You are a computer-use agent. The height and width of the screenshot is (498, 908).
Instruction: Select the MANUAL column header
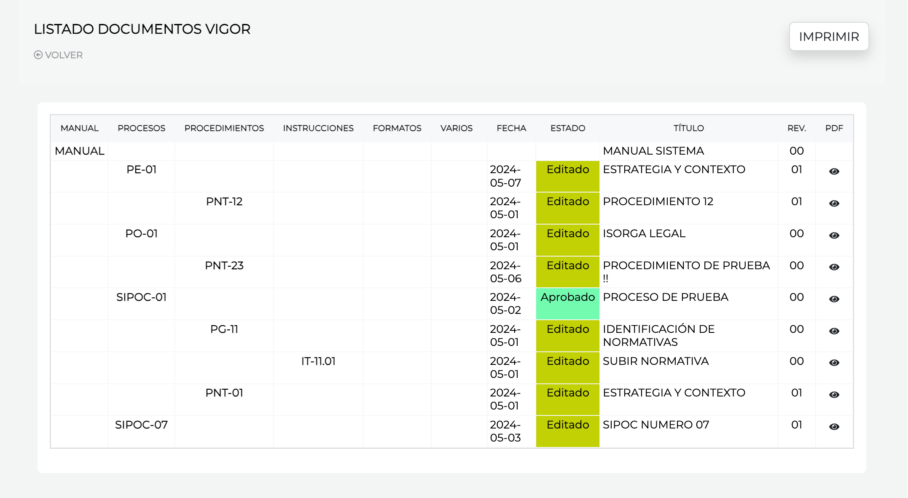point(79,128)
